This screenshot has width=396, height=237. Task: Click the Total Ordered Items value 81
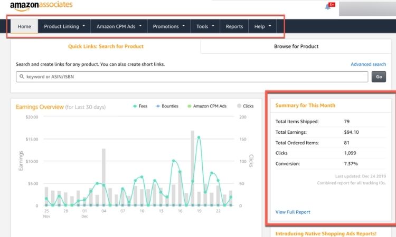click(346, 143)
